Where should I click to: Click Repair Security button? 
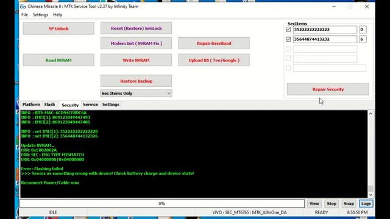(x=328, y=89)
